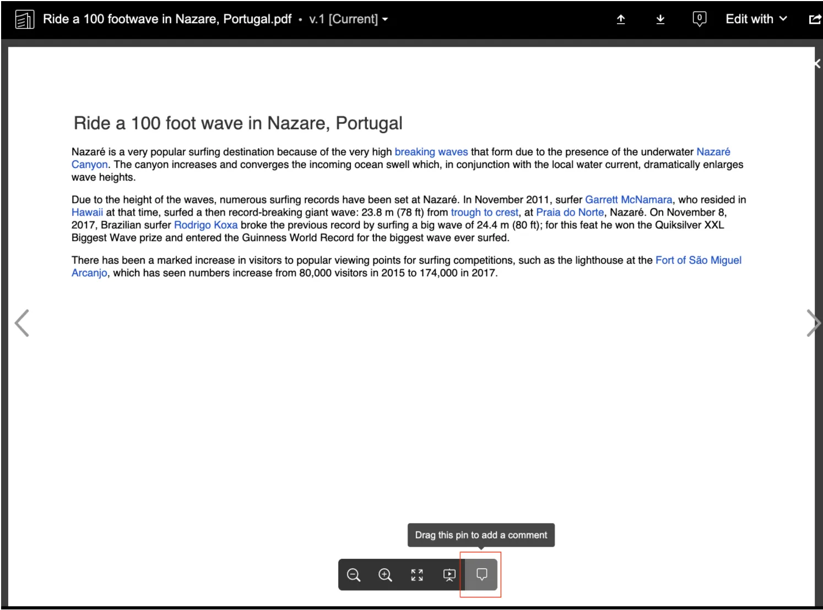Go to the next file arrow
Image resolution: width=823 pixels, height=610 pixels.
click(x=814, y=323)
